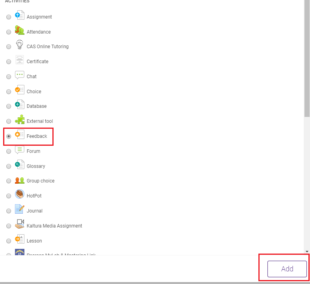Click the Kaltura Media Assignment icon

click(x=20, y=224)
